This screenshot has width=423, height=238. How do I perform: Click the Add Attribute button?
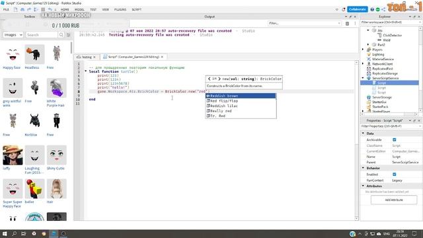tap(394, 200)
